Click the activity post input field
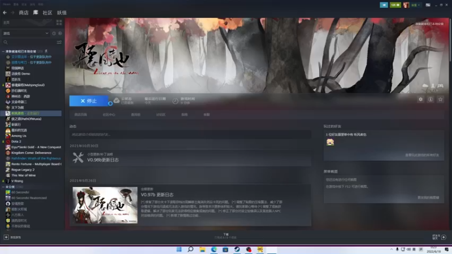The image size is (452, 254). point(190,134)
